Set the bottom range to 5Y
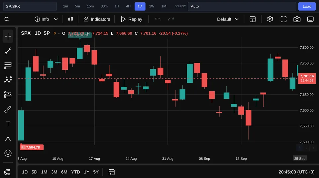319x178 pixels. (96, 172)
